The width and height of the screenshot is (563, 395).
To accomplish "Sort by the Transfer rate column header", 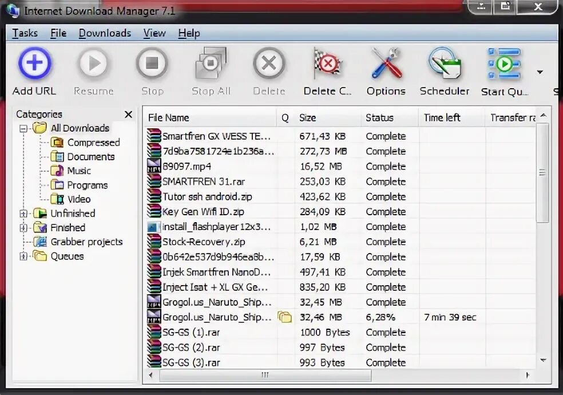I will (x=512, y=118).
